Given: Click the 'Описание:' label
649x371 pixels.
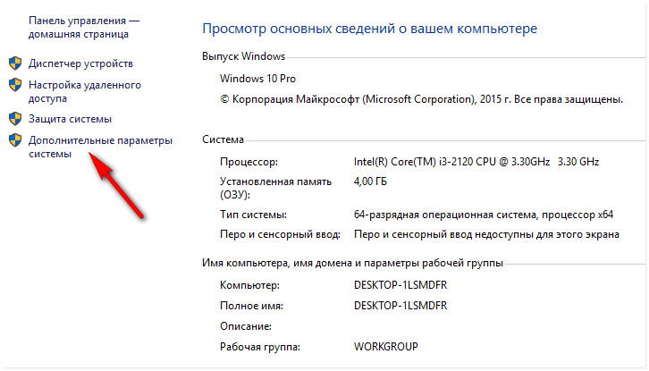Looking at the screenshot, I should [246, 326].
